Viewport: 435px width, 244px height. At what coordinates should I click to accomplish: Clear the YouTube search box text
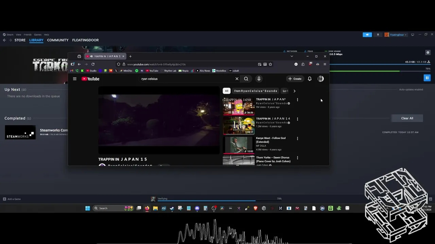(x=237, y=79)
